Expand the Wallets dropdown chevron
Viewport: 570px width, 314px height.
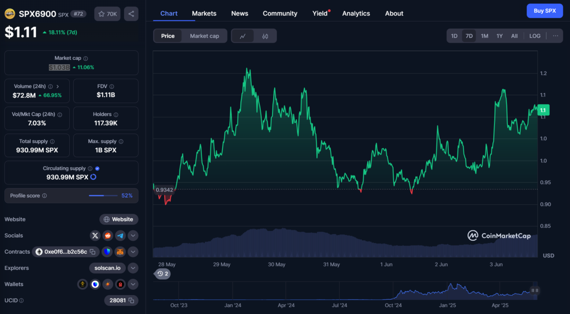133,284
